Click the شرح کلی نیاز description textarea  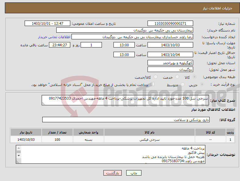(125, 100)
